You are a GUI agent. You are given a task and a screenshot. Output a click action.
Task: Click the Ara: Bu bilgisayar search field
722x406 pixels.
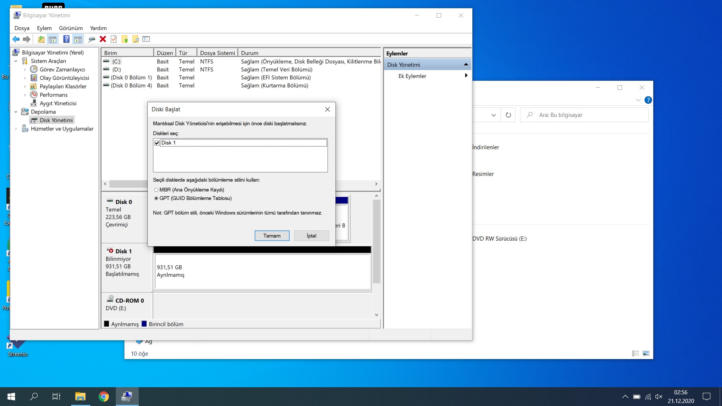point(584,115)
